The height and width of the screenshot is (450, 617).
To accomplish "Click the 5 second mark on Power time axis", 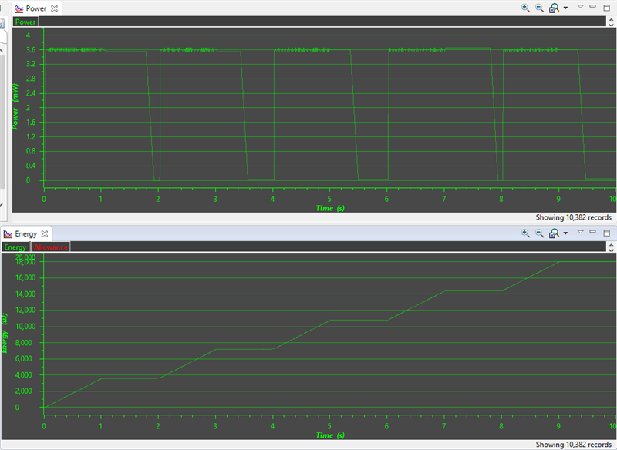I will click(x=329, y=199).
